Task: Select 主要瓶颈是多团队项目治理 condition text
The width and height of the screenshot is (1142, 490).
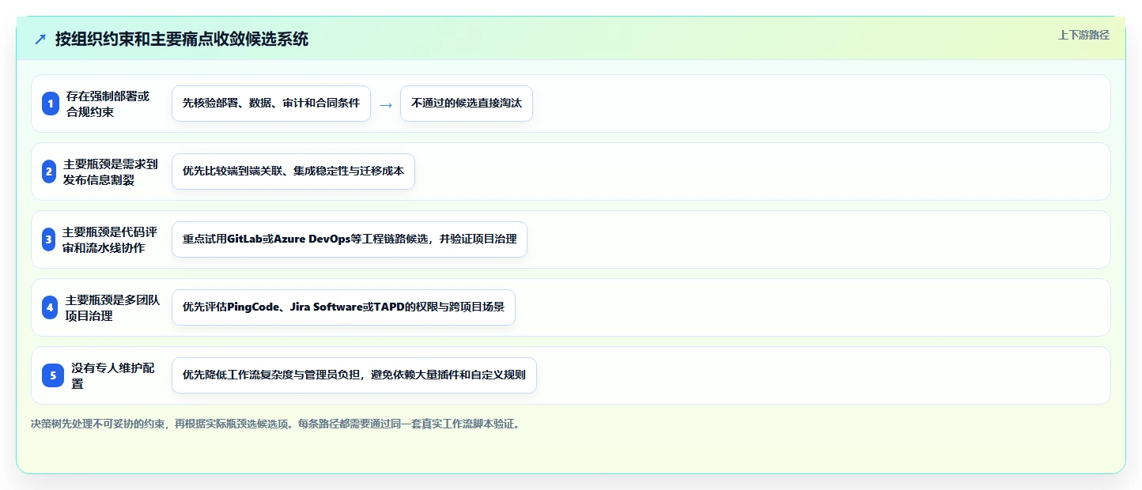Action: (x=112, y=307)
